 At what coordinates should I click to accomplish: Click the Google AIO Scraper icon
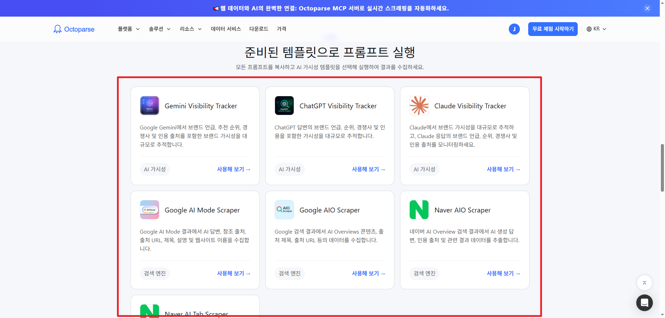click(x=284, y=210)
